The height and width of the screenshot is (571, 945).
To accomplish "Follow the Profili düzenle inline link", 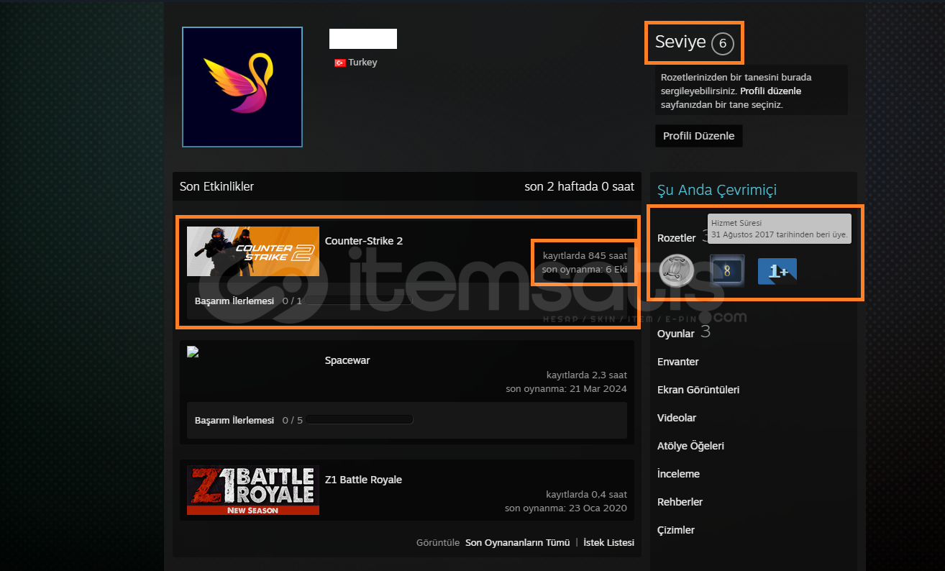I will coord(770,91).
